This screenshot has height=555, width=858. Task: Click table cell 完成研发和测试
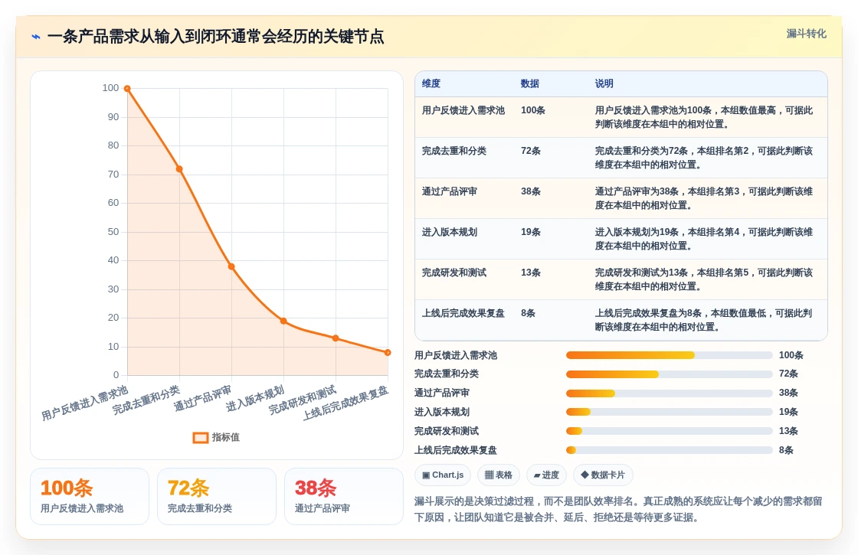point(454,273)
